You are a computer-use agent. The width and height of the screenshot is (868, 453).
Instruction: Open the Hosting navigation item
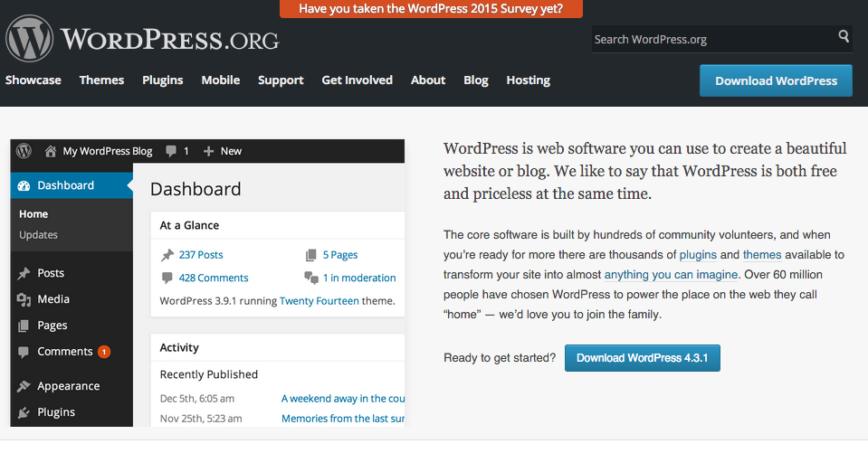tap(528, 80)
